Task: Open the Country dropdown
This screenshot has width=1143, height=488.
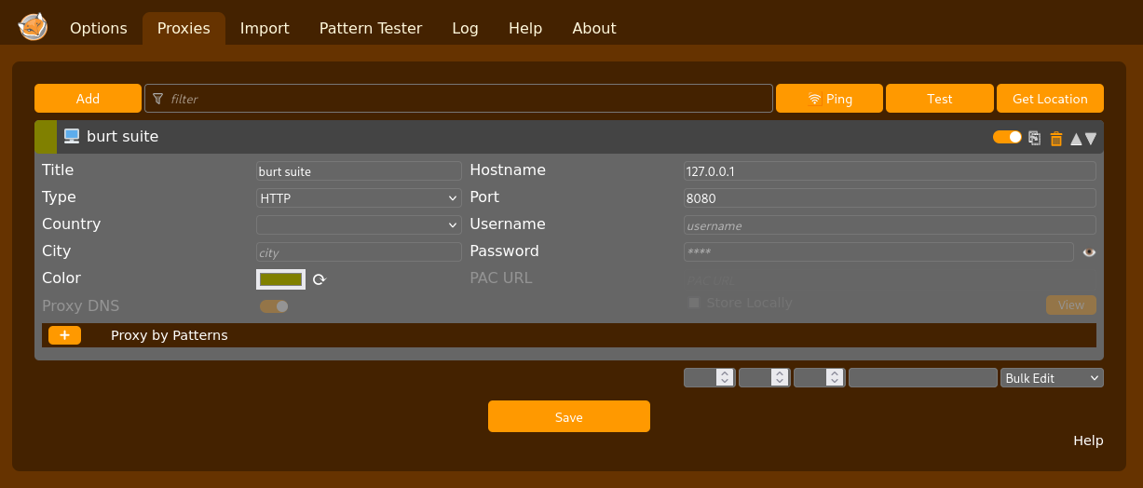Action: tap(359, 225)
